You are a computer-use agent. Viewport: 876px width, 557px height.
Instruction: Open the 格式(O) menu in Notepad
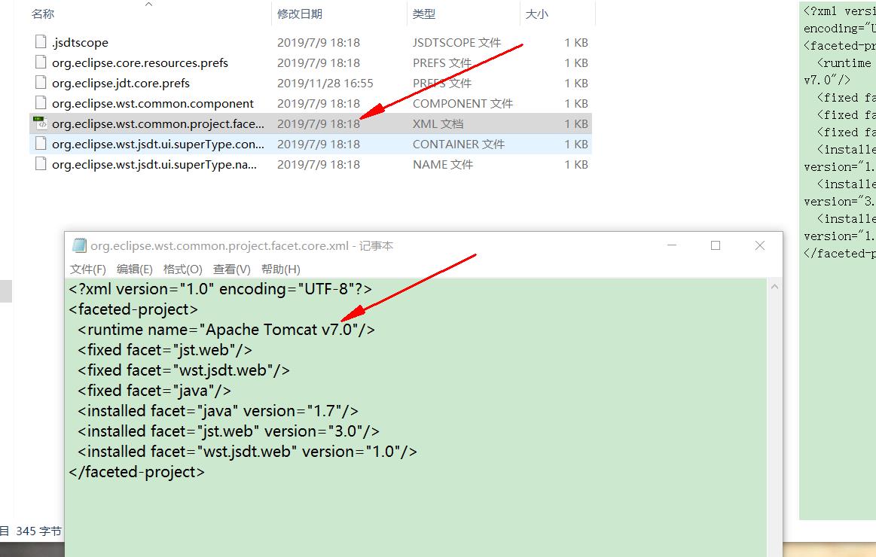click(183, 269)
